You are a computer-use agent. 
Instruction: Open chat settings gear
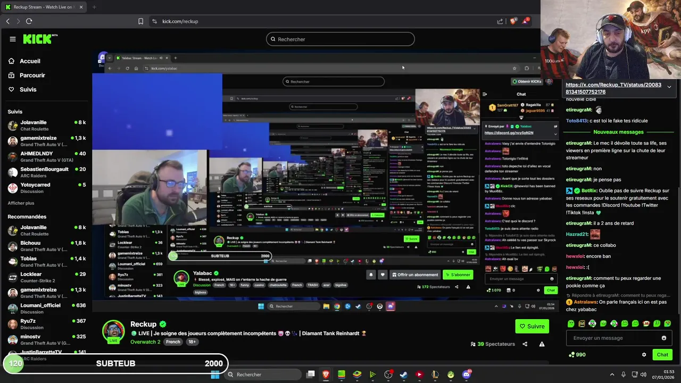[x=644, y=355]
